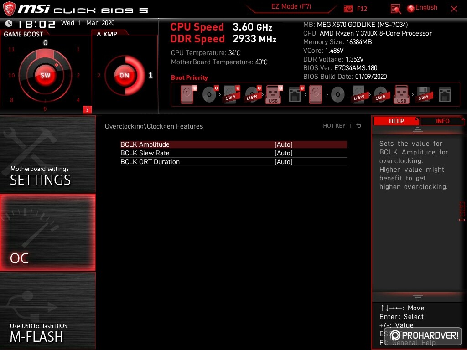Open the Game Boost question mark help
The width and height of the screenshot is (467, 350).
[x=87, y=109]
